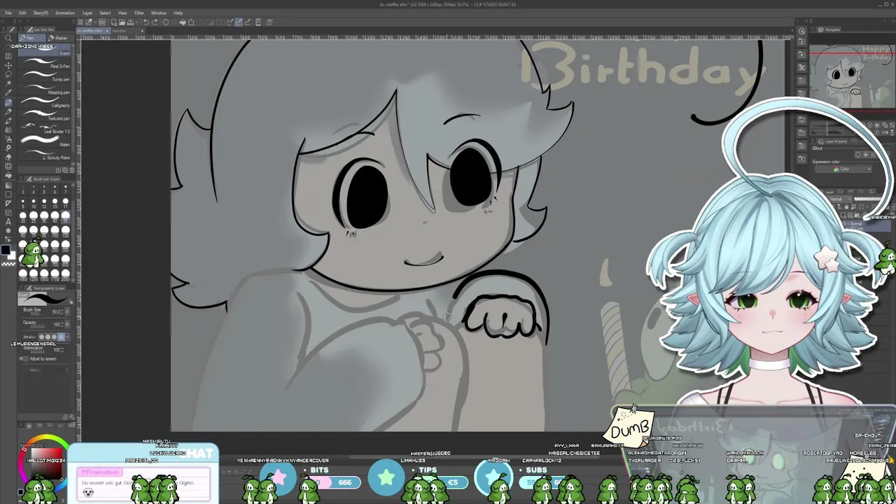Open the Expression color dropdown
896x504 pixels.
click(845, 169)
